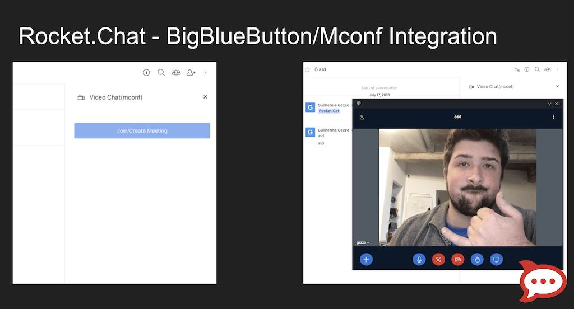Click the Rocket.Cat mention tag
This screenshot has height=309, width=574.
(328, 111)
